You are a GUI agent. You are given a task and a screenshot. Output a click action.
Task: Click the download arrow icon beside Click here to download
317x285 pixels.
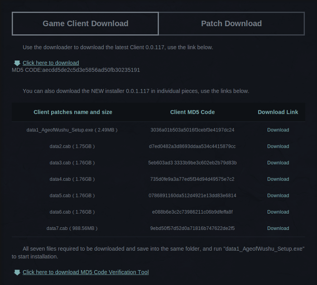point(17,63)
